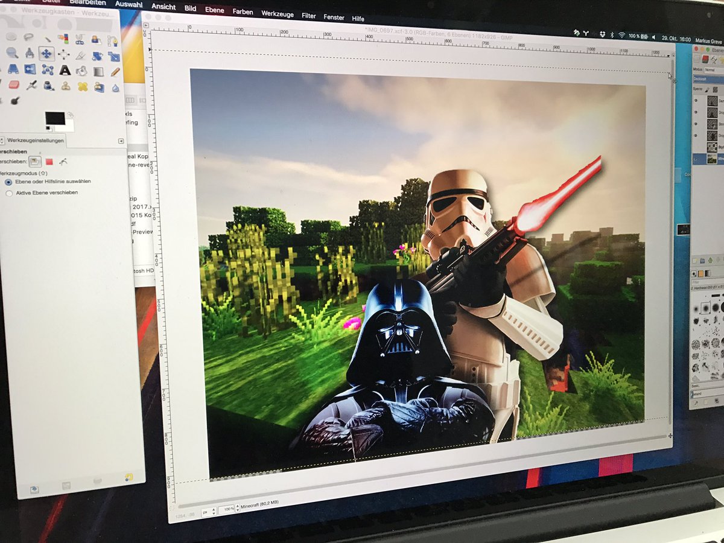Select the Perspective Clone tool
Screen dimensions: 724x543
click(x=98, y=87)
